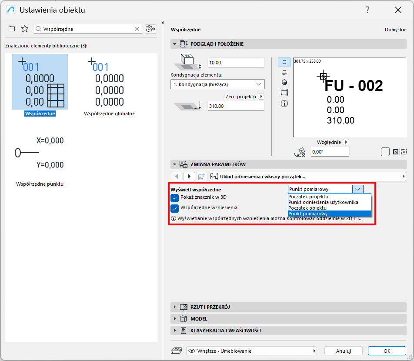Open Wyświetl współrzędne dropdown arrow

point(358,189)
